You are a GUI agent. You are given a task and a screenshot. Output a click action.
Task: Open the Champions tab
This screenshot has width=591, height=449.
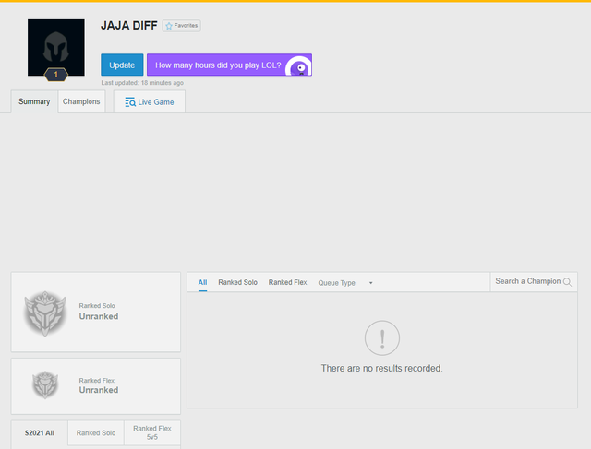click(x=81, y=101)
